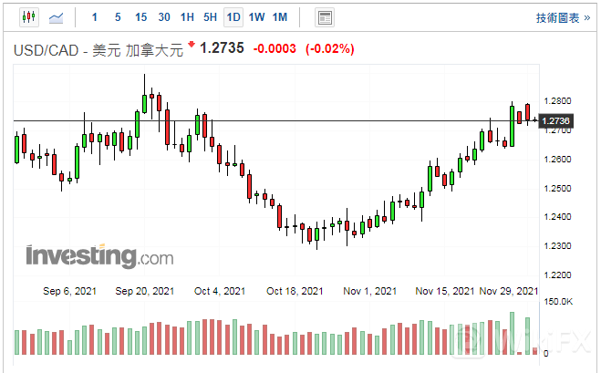Image resolution: width=601 pixels, height=373 pixels.
Task: Click the Nov 29, 2021 date label
Action: click(509, 291)
